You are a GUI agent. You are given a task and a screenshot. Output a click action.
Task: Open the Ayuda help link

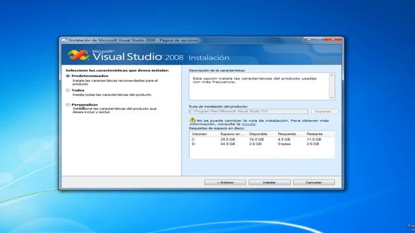point(248,124)
